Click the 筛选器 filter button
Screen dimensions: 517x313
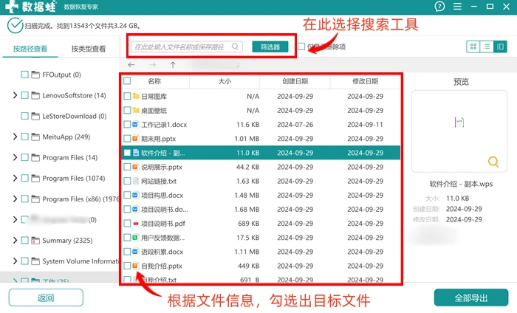(270, 47)
